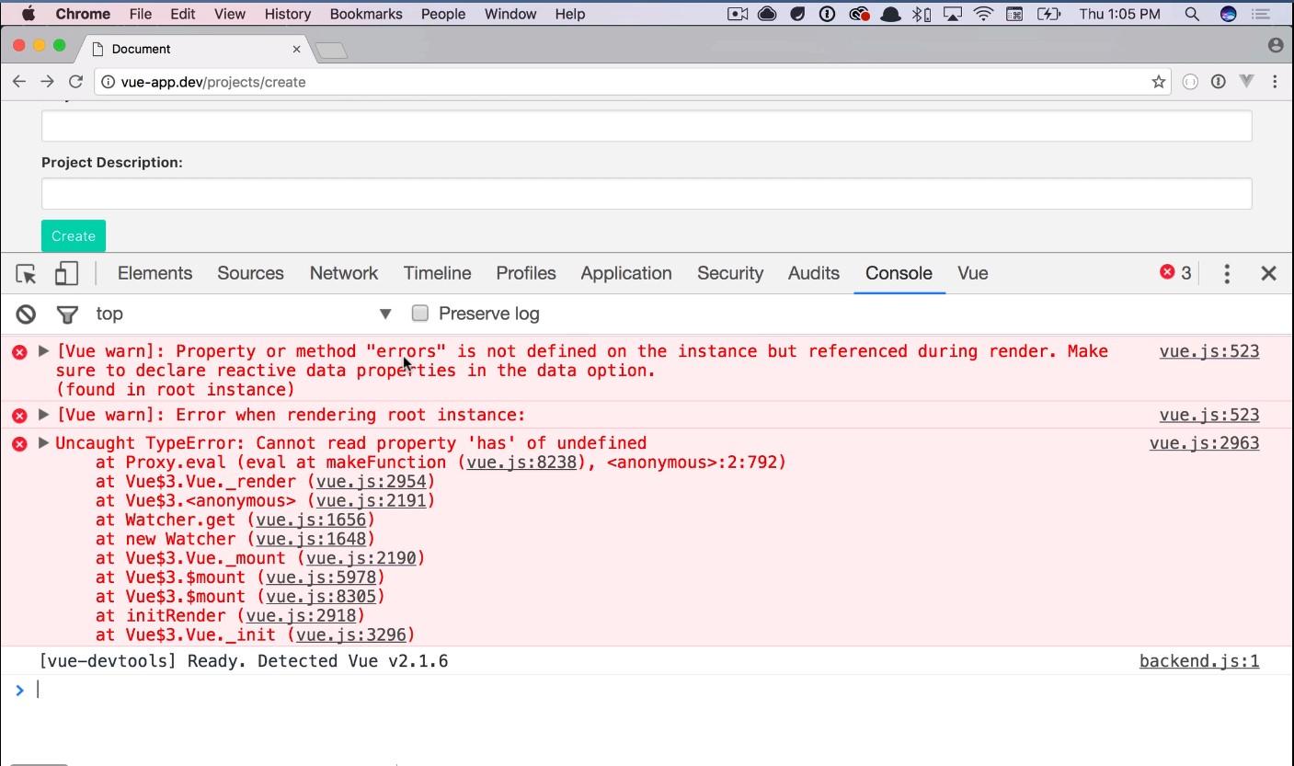1294x766 pixels.
Task: Open the Network tab
Action: [344, 273]
